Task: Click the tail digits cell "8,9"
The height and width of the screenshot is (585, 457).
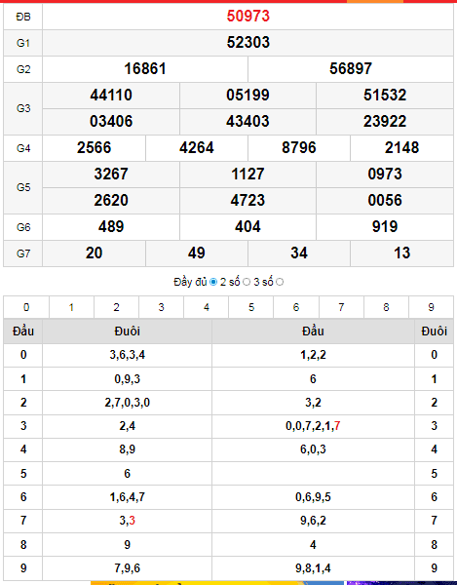Action: coord(127,449)
